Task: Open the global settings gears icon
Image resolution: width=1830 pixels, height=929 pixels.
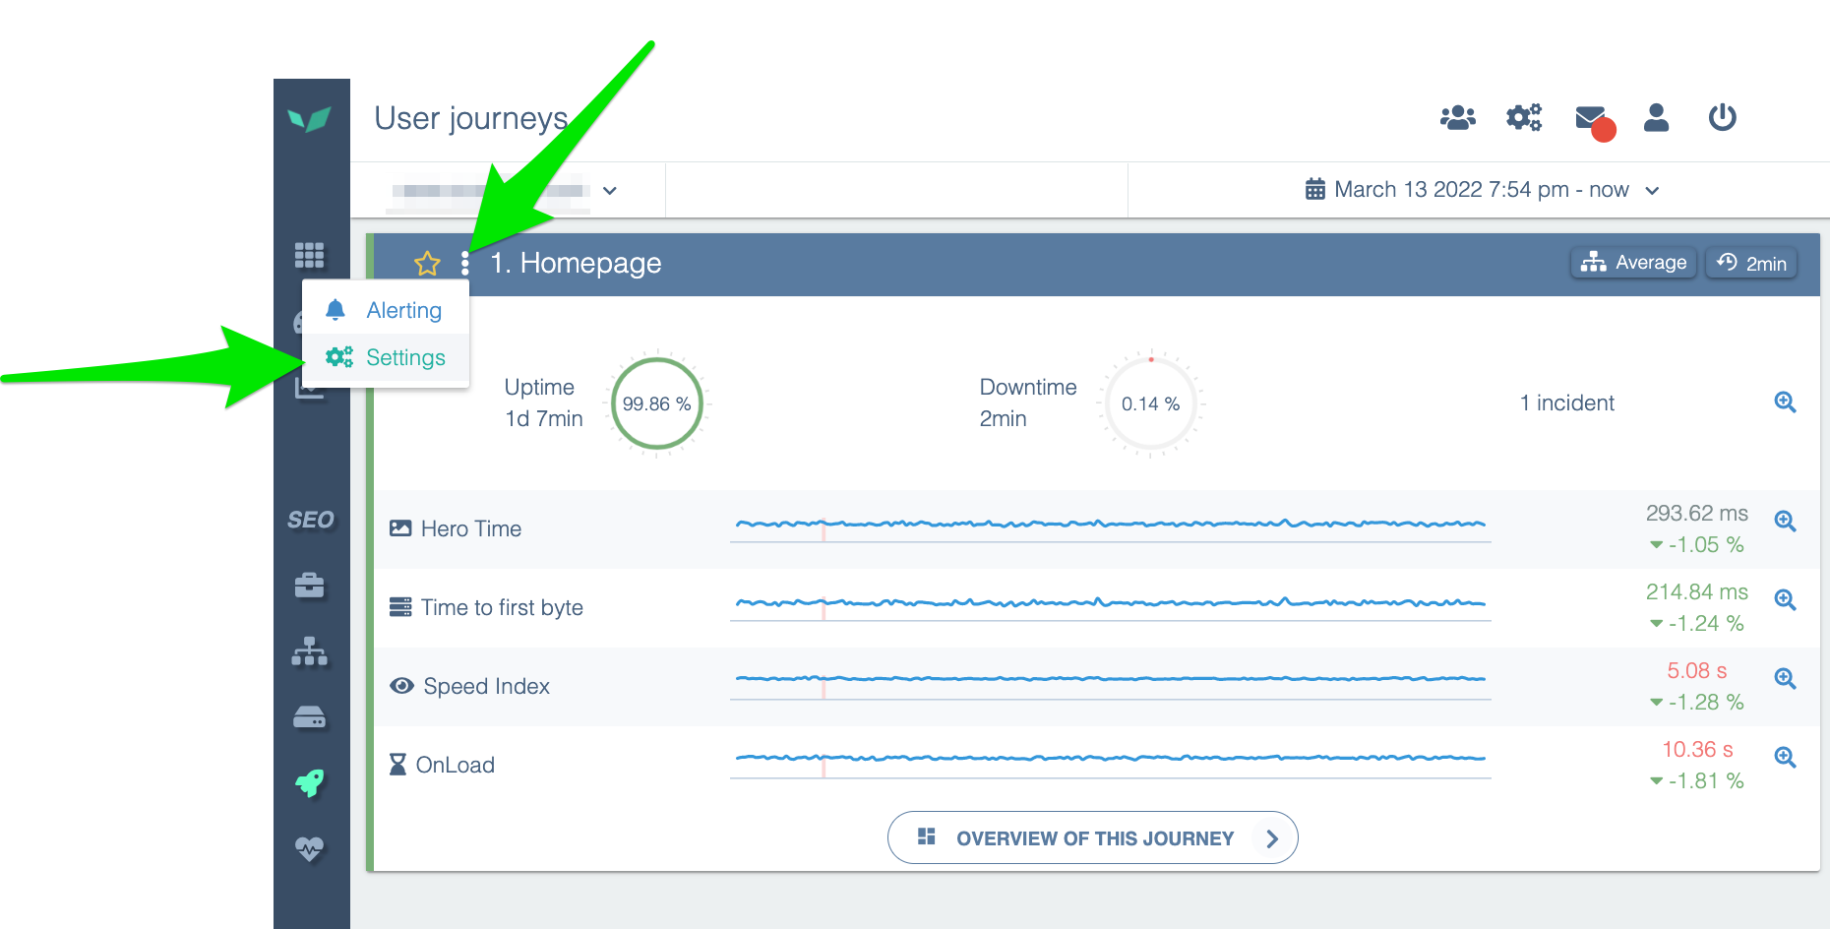Action: click(x=1524, y=118)
